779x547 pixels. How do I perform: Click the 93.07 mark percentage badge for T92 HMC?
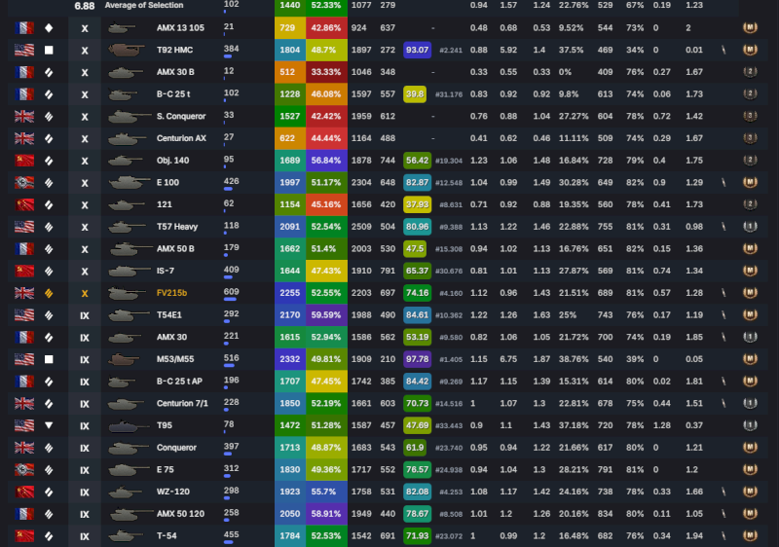(x=418, y=51)
